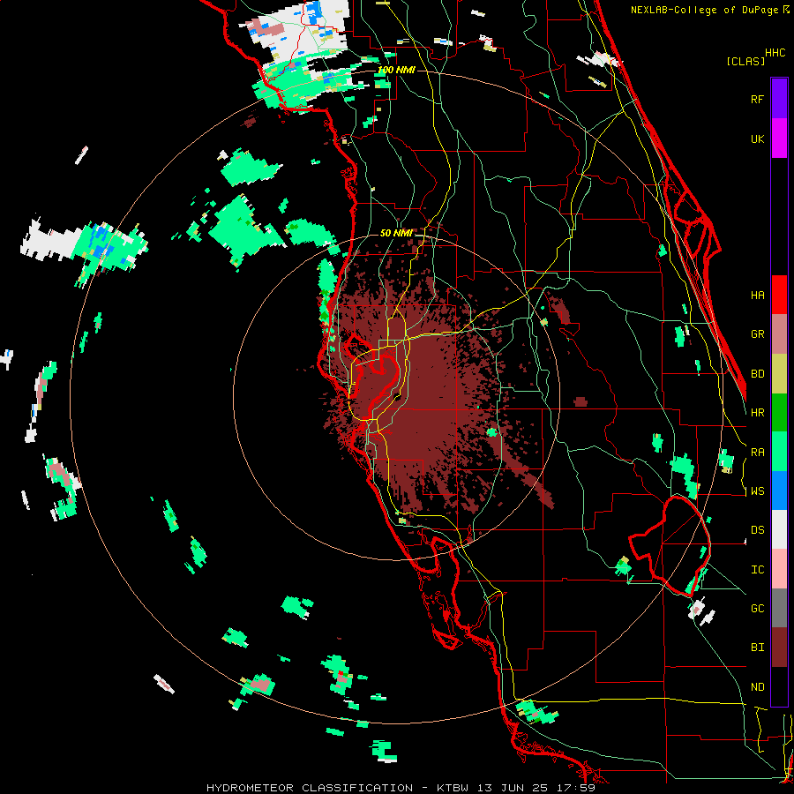Click the "GR" legend label

click(x=757, y=334)
